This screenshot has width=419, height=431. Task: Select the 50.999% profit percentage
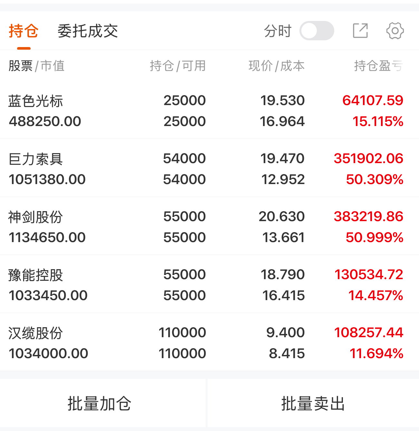pos(375,237)
